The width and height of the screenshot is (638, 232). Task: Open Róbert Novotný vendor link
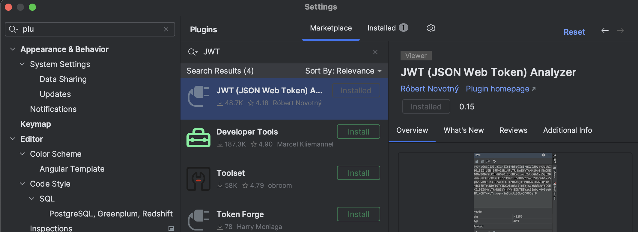pos(430,89)
